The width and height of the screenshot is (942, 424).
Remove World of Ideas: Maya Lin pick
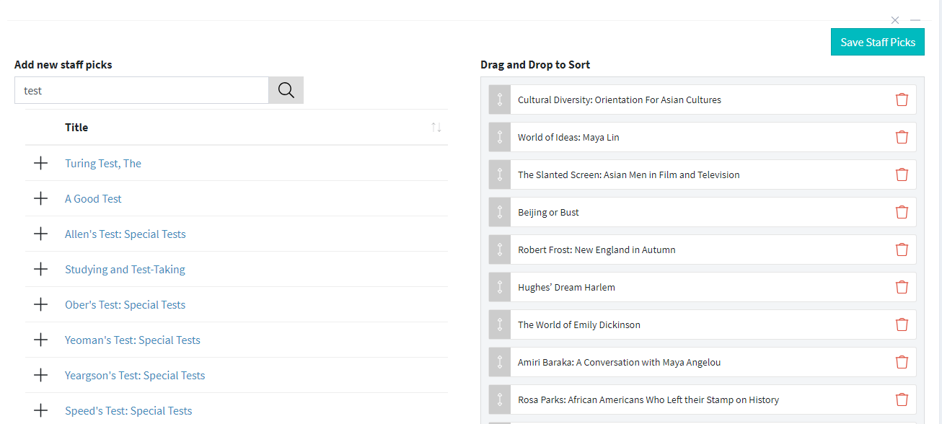click(902, 137)
